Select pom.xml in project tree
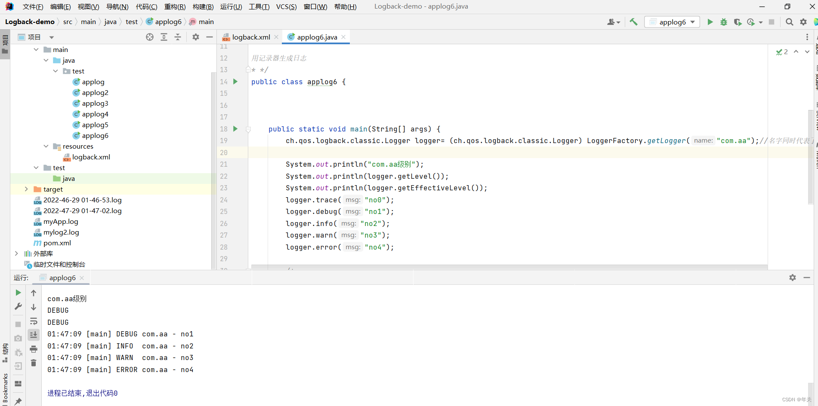The image size is (818, 406). (x=57, y=243)
